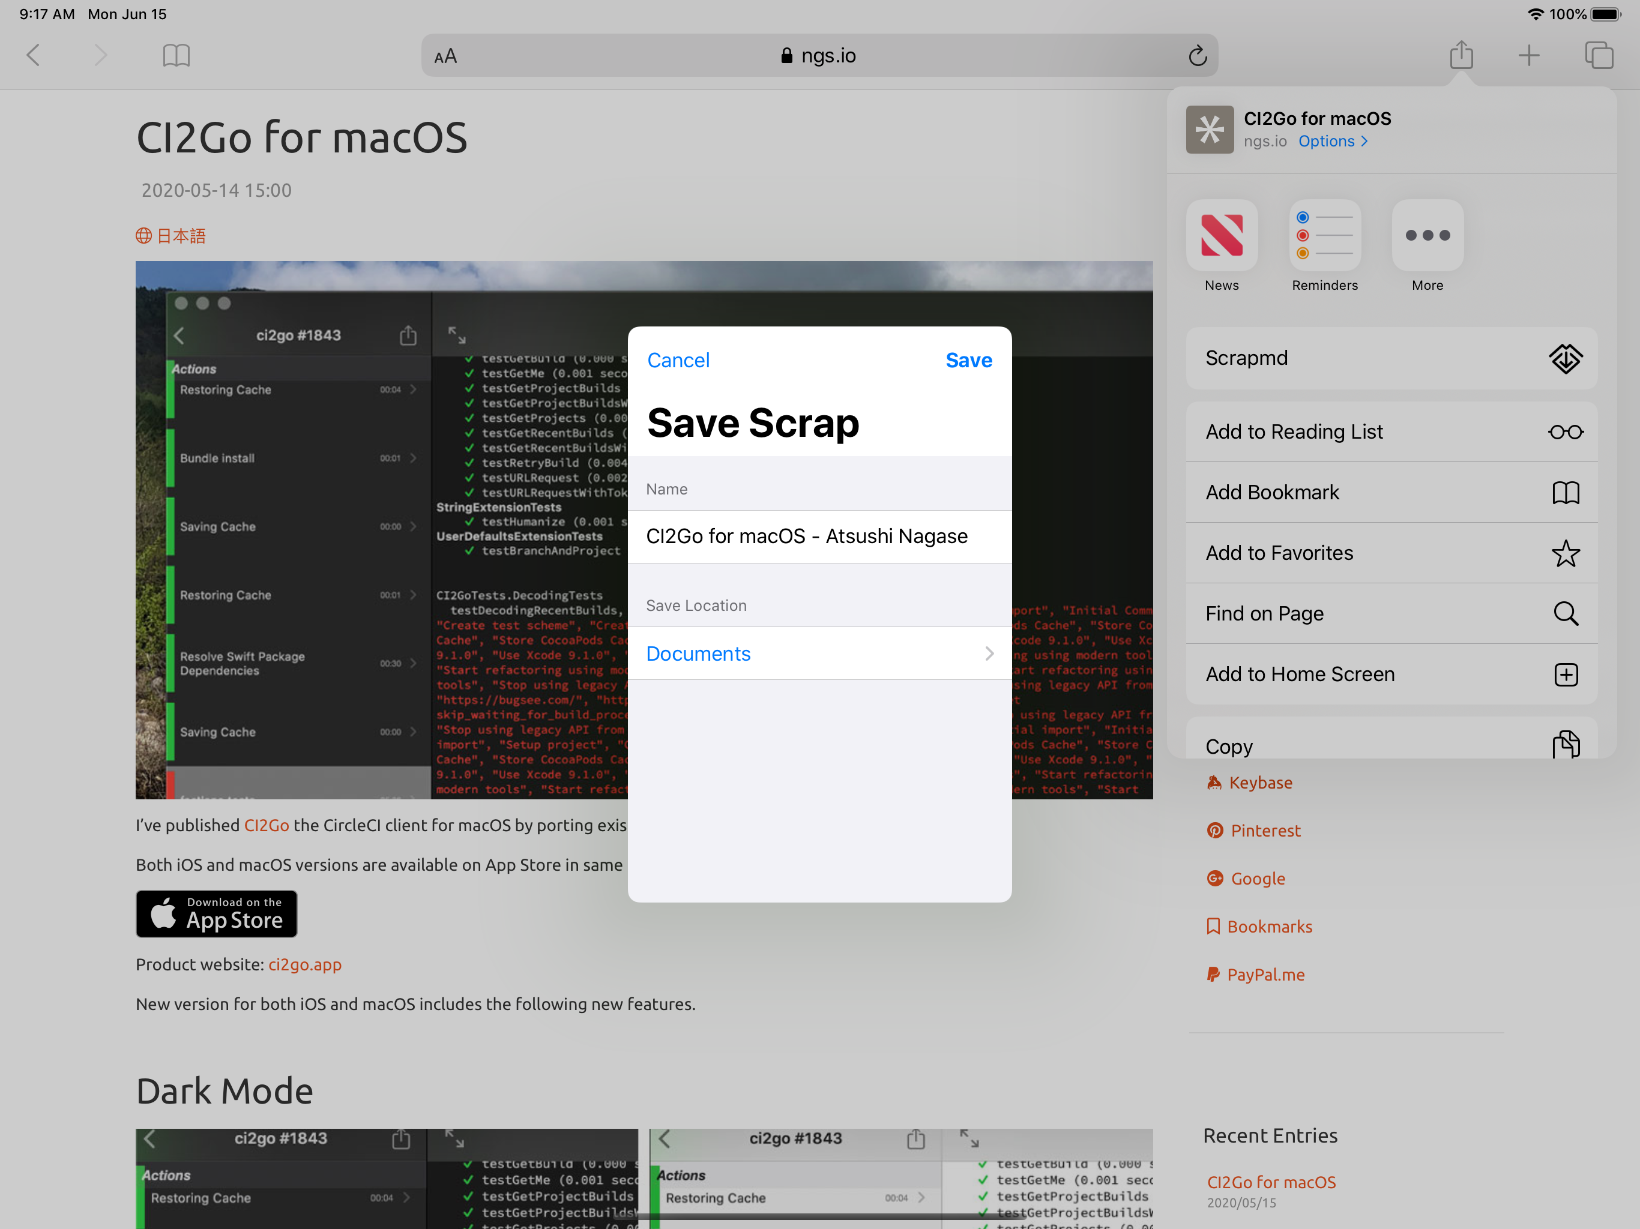Tap the Scrapmd diamond icon
The width and height of the screenshot is (1640, 1229).
point(1565,358)
